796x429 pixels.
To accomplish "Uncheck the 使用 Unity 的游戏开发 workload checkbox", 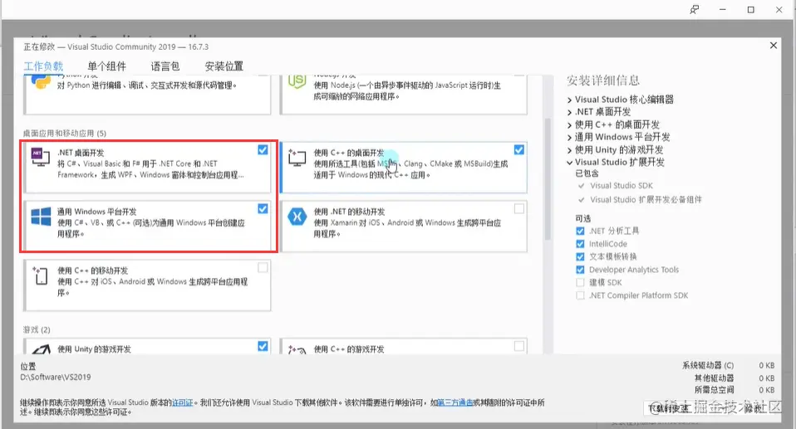I will 263,346.
